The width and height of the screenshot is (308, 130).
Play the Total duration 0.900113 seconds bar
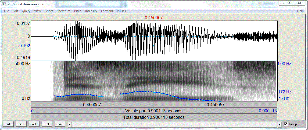tap(154, 117)
